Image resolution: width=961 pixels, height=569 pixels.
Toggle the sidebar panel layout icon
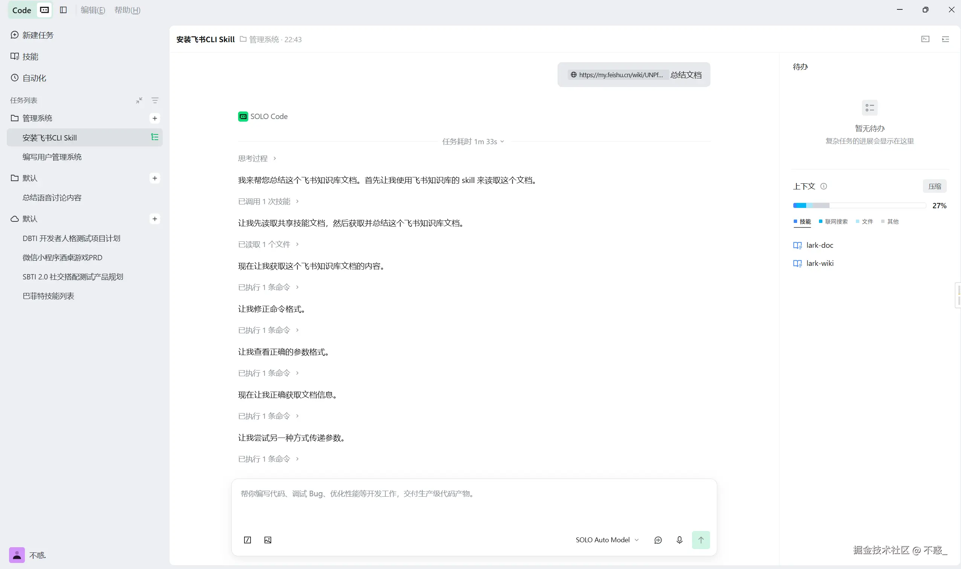pos(63,10)
